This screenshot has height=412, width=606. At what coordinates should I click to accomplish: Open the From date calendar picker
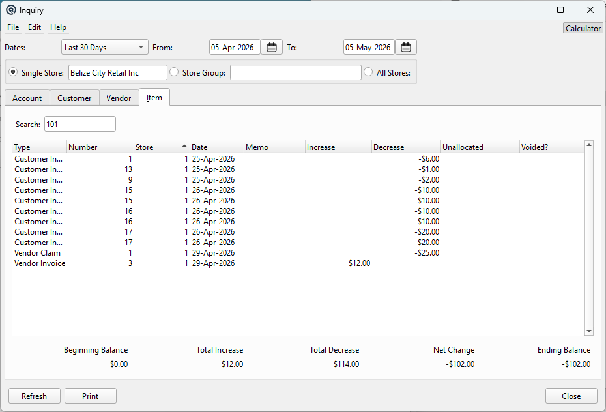272,47
